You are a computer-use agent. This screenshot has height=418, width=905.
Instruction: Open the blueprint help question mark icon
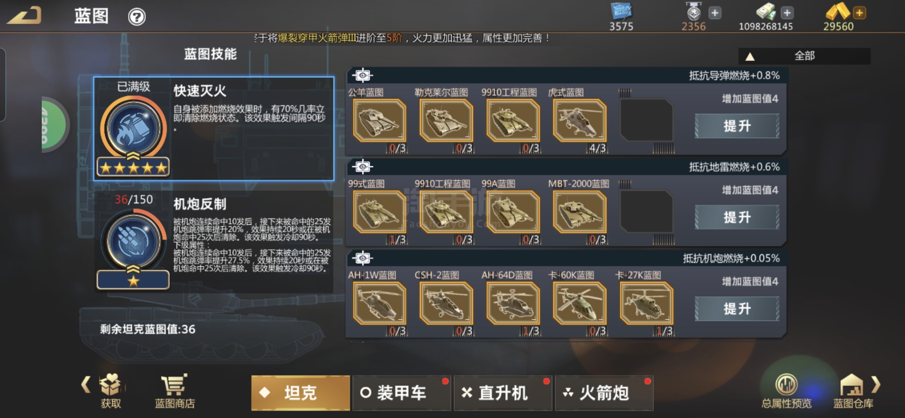pos(137,17)
